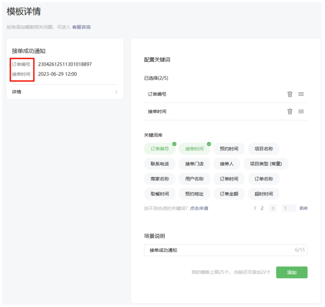Click the 添加 add template button
325x307 pixels.
pos(292,272)
